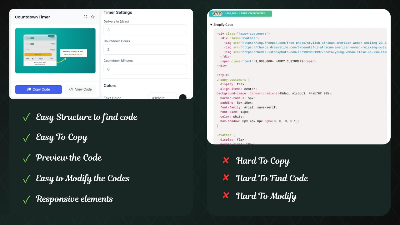Screen dimensions: 400x225
Task: Focus the Delivery in (days) input field
Action: click(145, 30)
